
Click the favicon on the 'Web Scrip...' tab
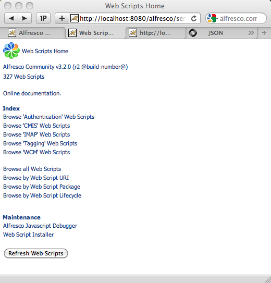[x=72, y=33]
